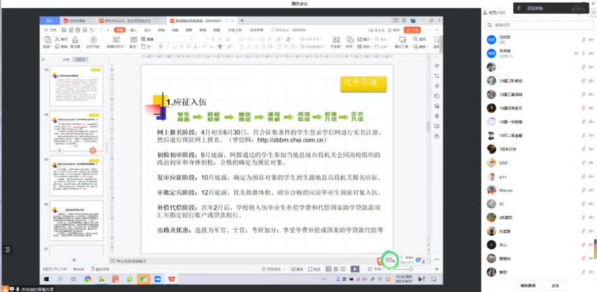Toggle the normal view button in status bar

click(x=328, y=268)
